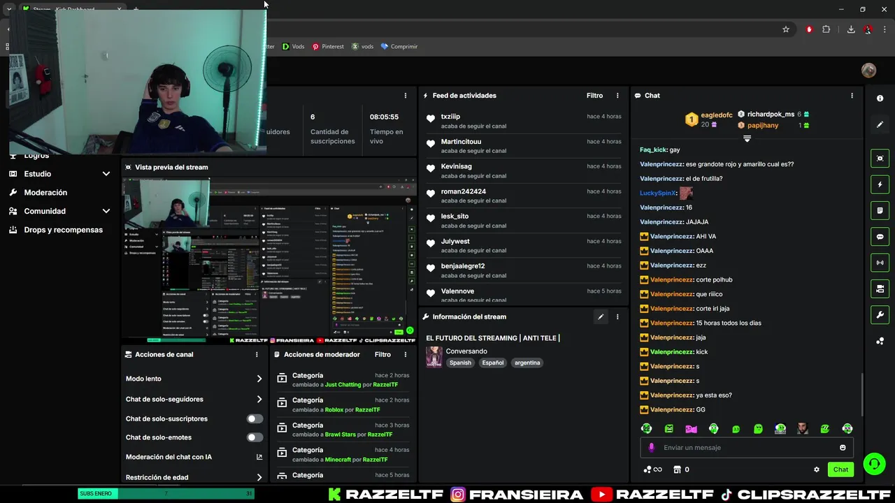This screenshot has width=895, height=503.
Task: Open Brawl Stars category link
Action: (341, 435)
